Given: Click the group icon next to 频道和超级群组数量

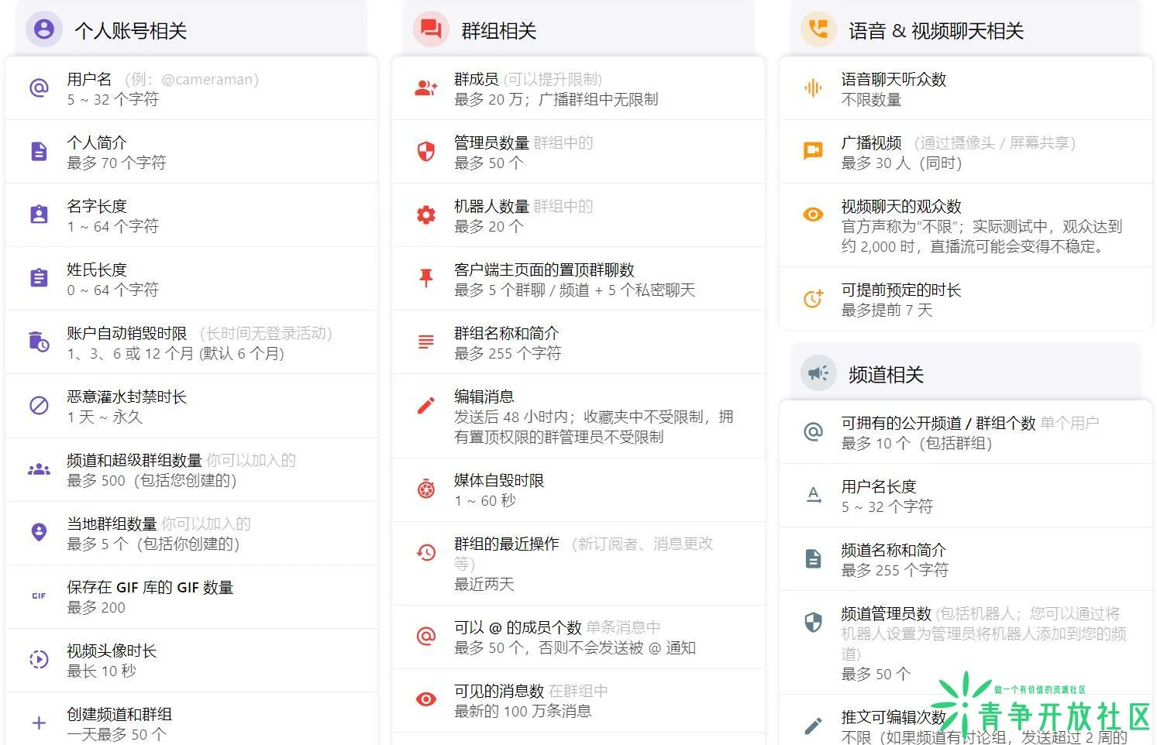Looking at the screenshot, I should coord(39,469).
